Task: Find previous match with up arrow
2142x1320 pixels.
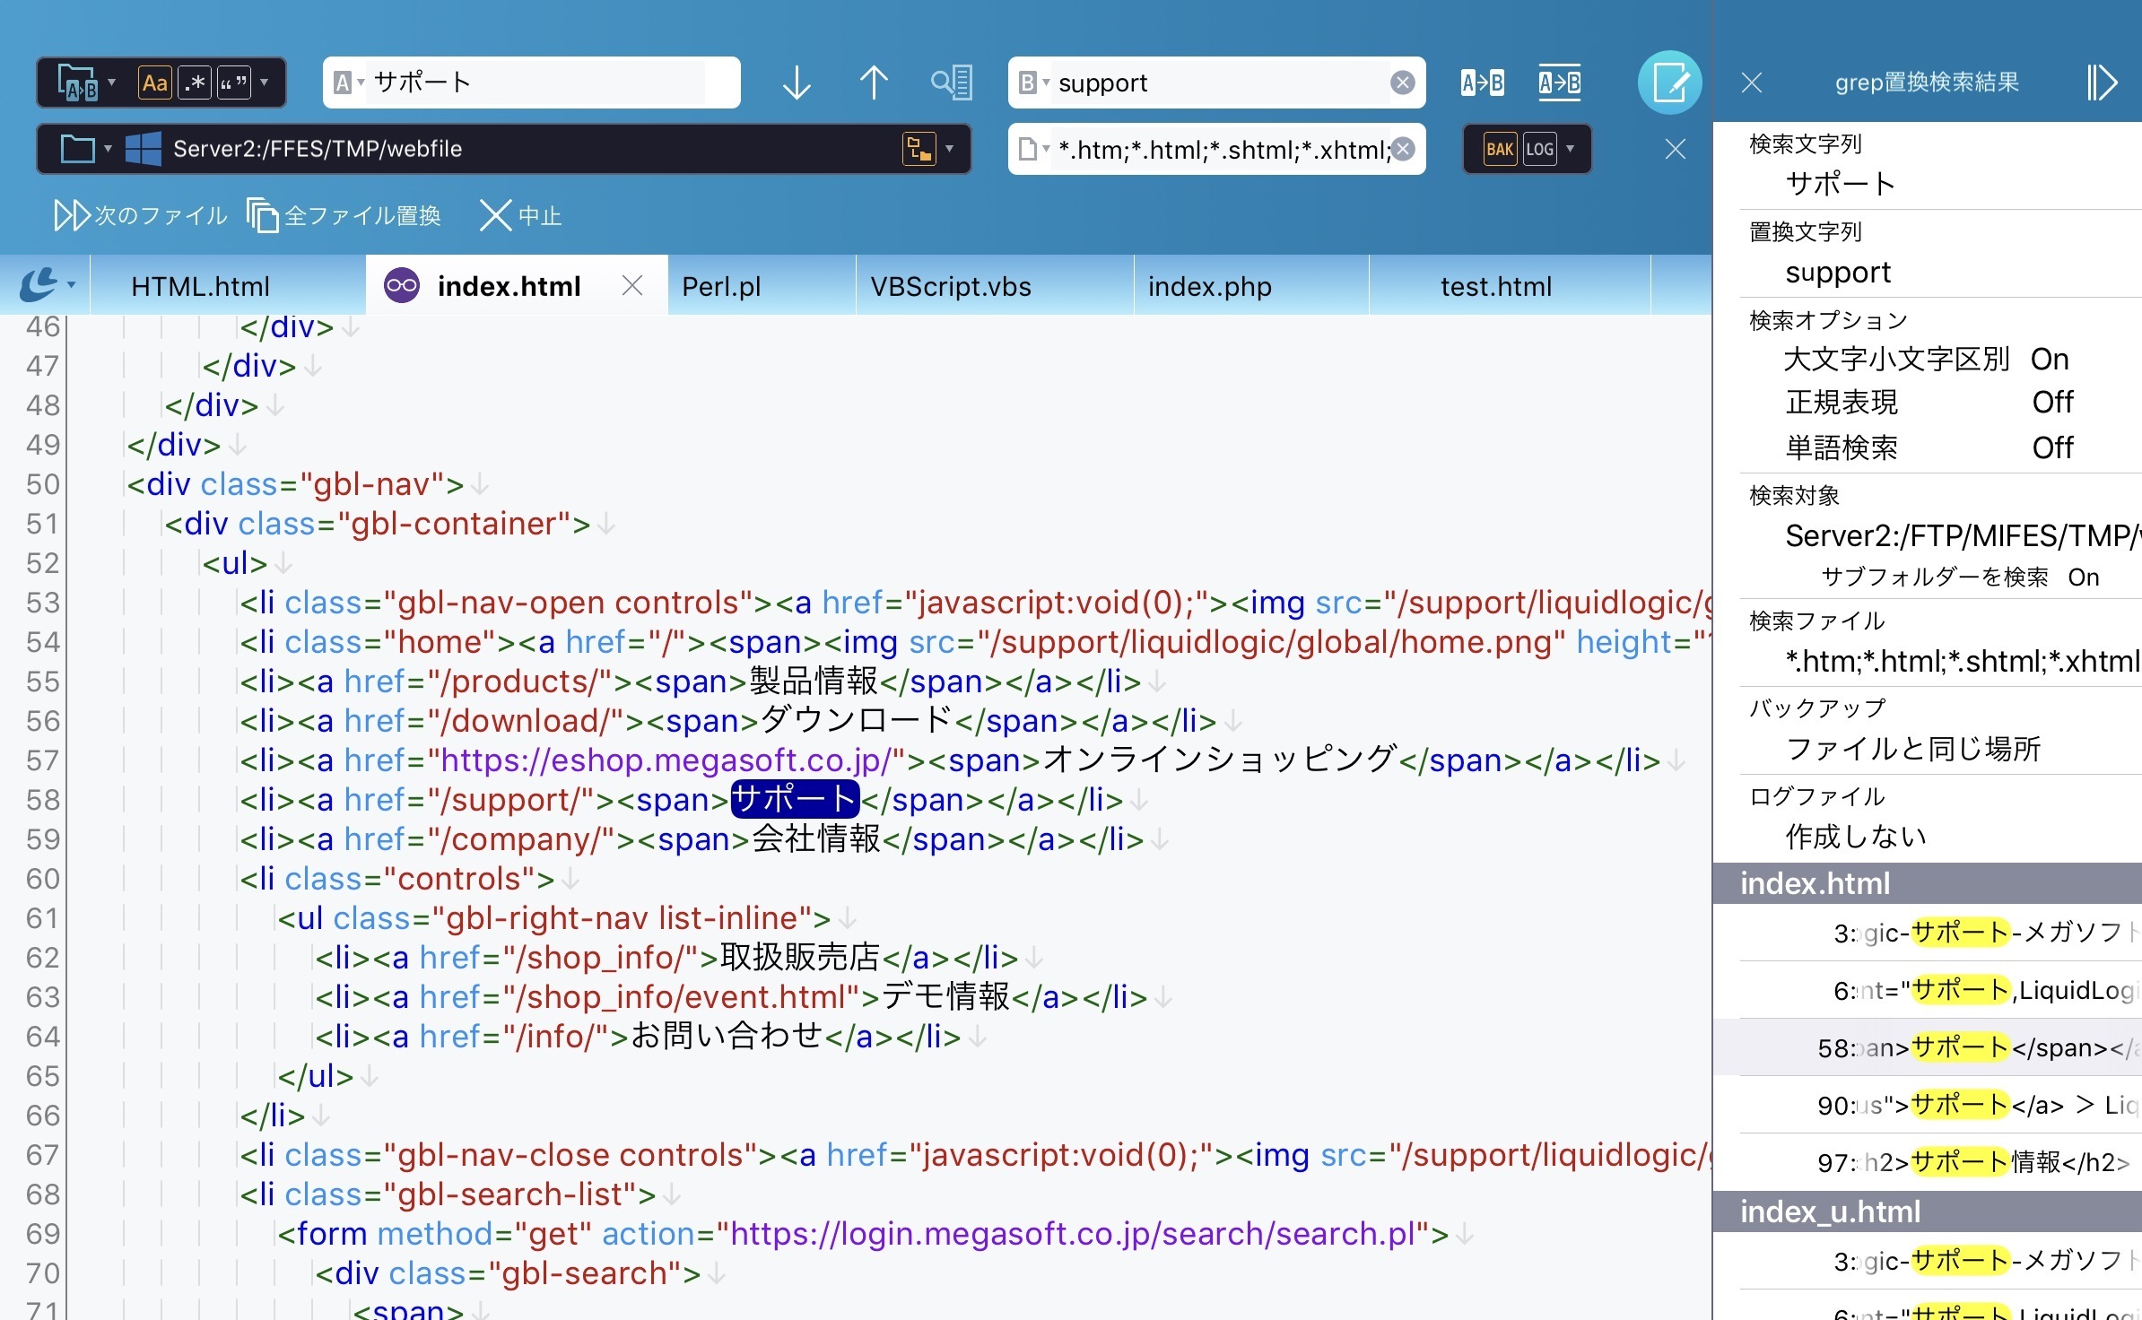Action: point(873,83)
